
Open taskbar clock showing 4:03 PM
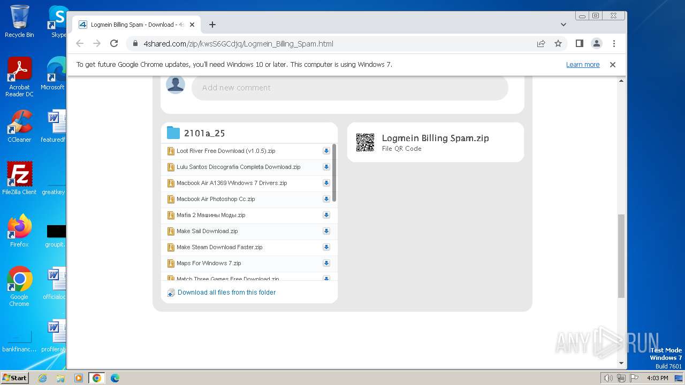pyautogui.click(x=657, y=378)
